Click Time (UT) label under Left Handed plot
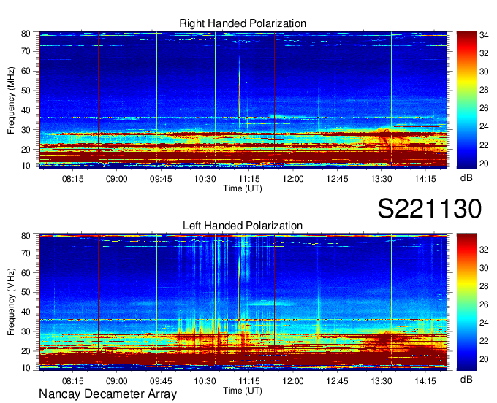The width and height of the screenshot is (497, 403). pos(243,391)
